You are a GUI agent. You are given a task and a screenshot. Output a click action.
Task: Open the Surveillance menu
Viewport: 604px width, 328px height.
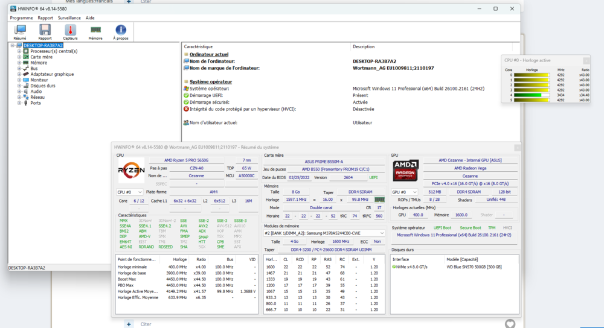(69, 18)
